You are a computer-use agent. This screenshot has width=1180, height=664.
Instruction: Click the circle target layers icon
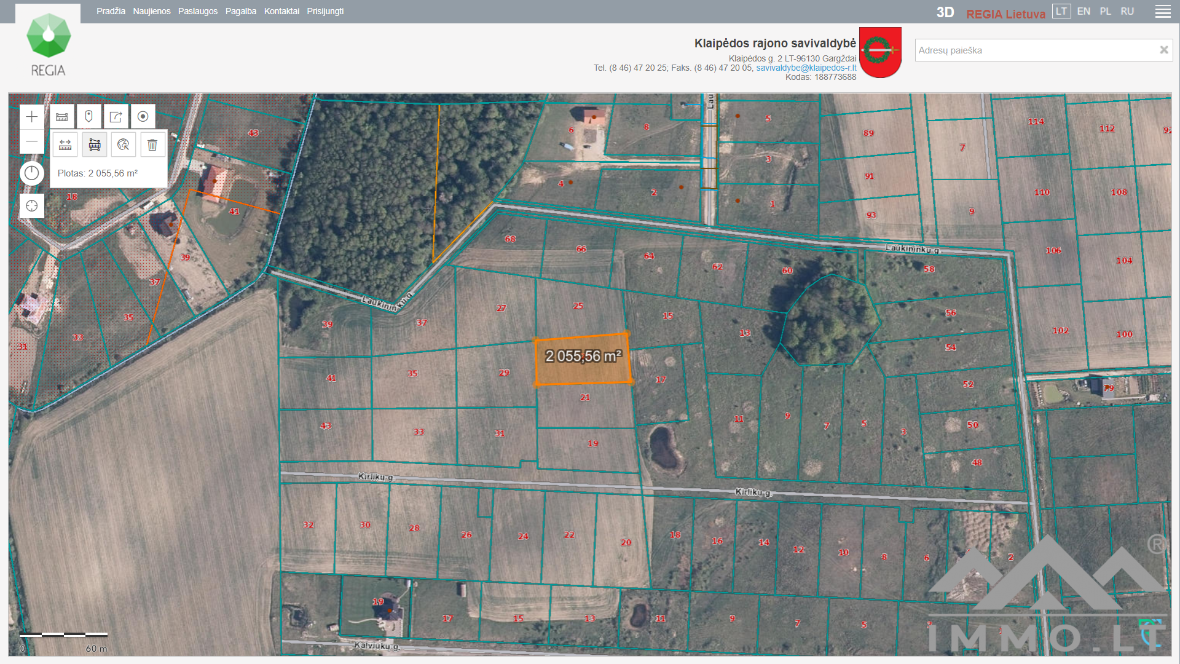[143, 116]
